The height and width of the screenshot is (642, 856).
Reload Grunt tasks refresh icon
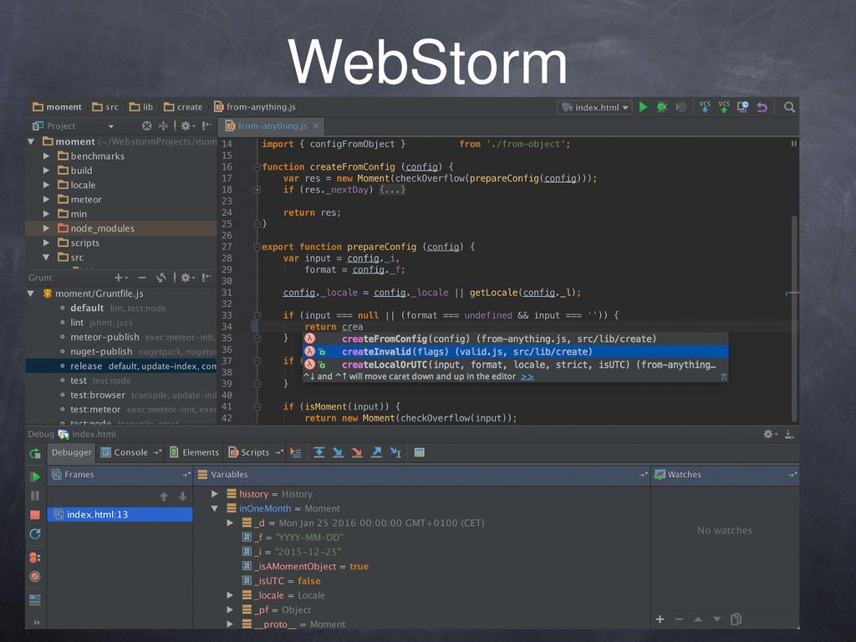161,278
